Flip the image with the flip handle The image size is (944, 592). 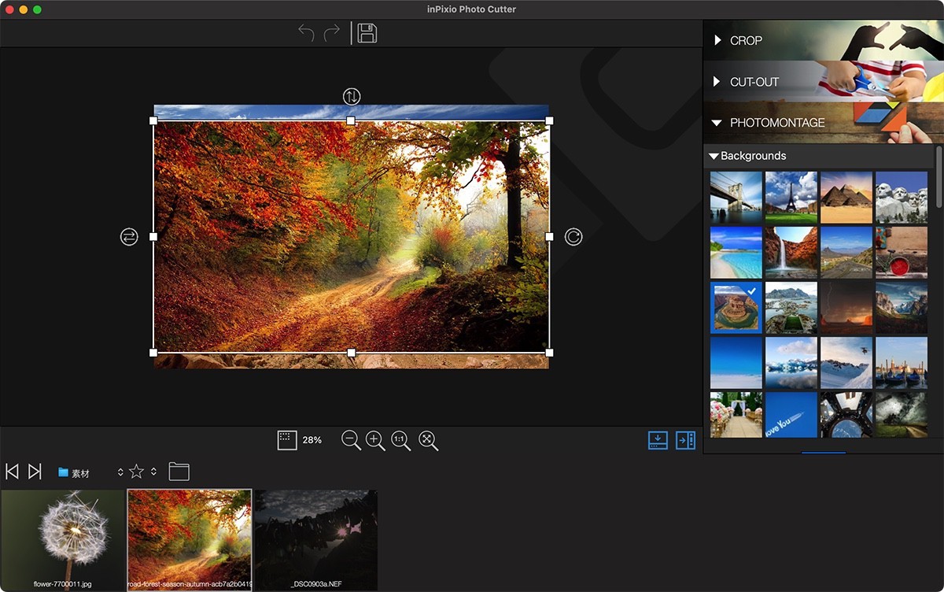129,236
